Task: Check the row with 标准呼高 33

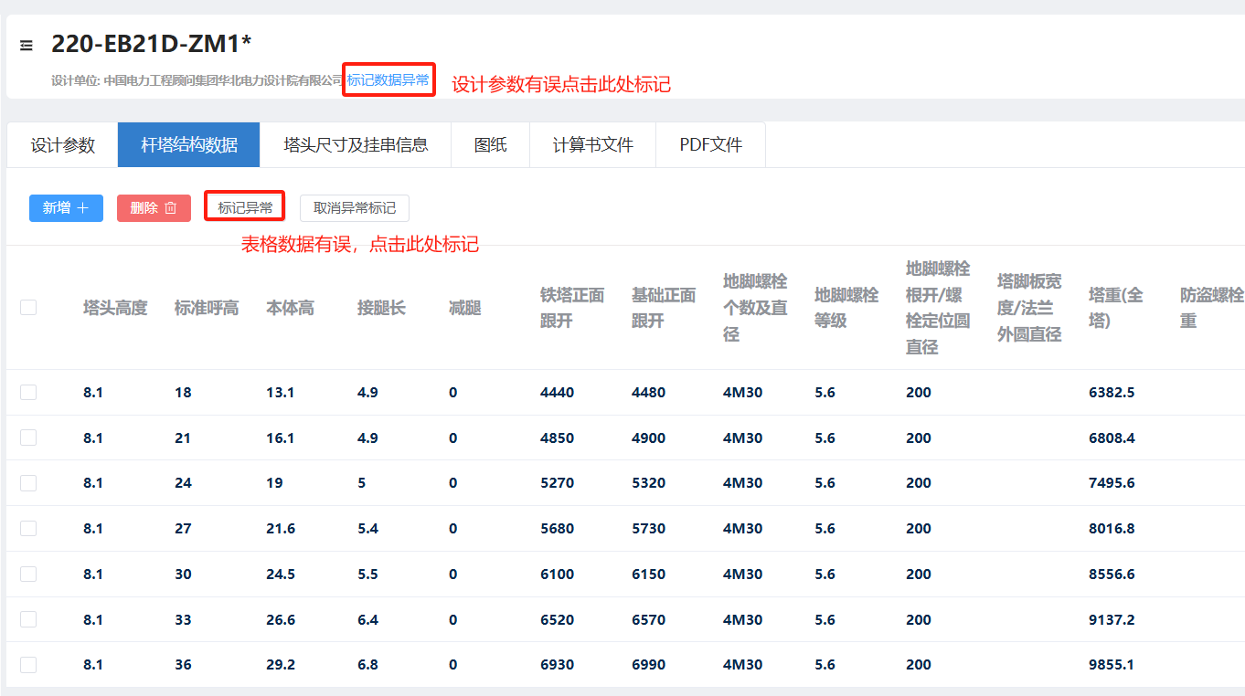Action: [28, 619]
